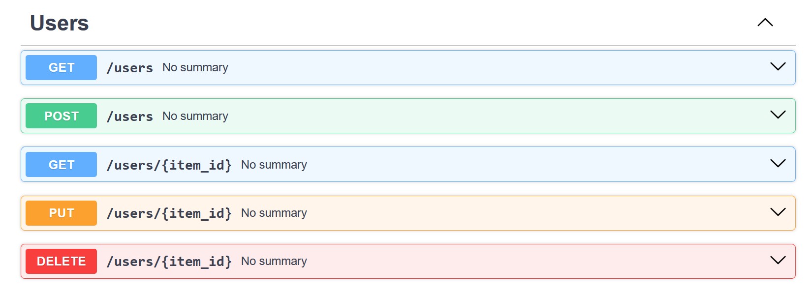Click the /users path on the POST row

[x=130, y=116]
